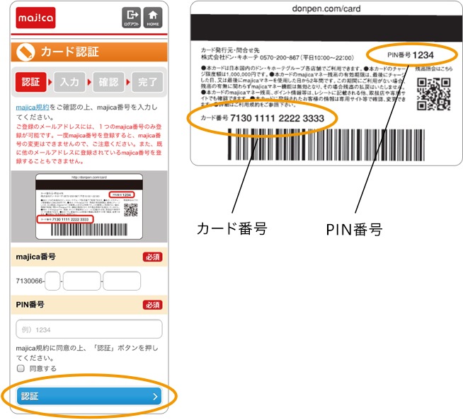The width and height of the screenshot is (463, 420).
Task: Click card number 7130 1111 2222 3333
Action: 277,118
